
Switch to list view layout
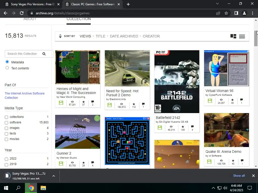[242, 36]
